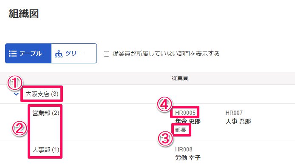
Task: Click the 従業員が所属していない部門を表示する label text
Action: [166, 54]
